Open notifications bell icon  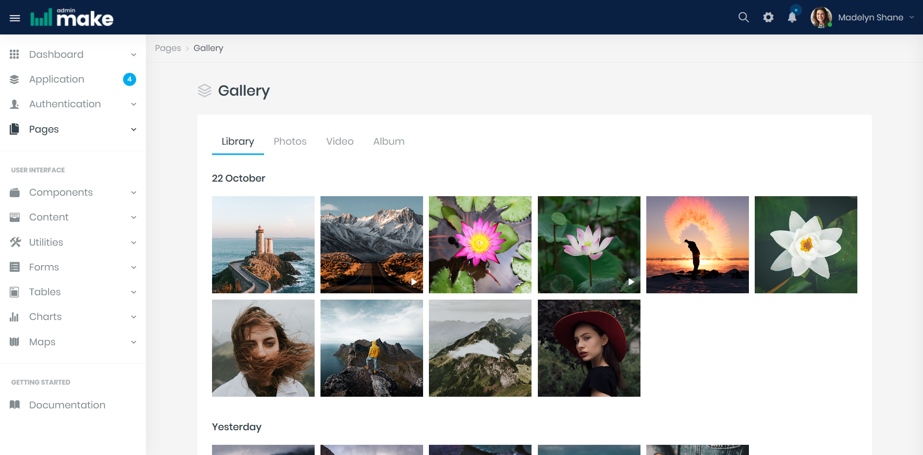coord(792,17)
